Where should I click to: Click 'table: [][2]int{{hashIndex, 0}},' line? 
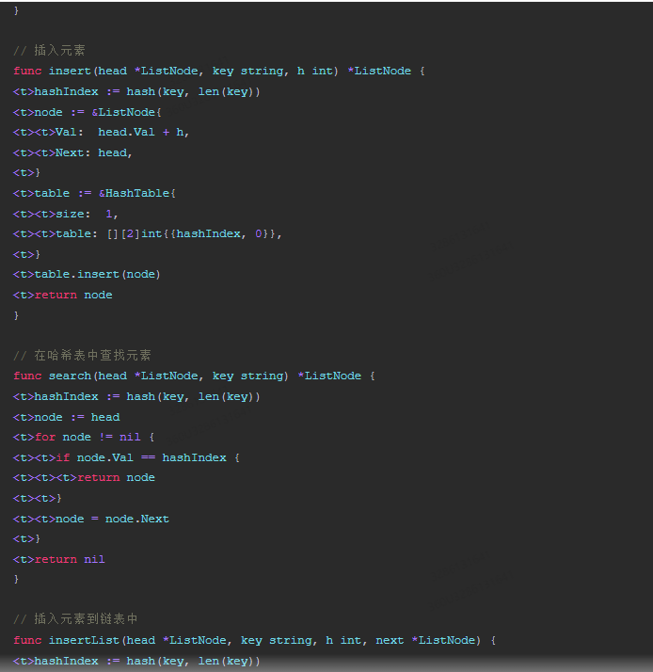click(148, 233)
